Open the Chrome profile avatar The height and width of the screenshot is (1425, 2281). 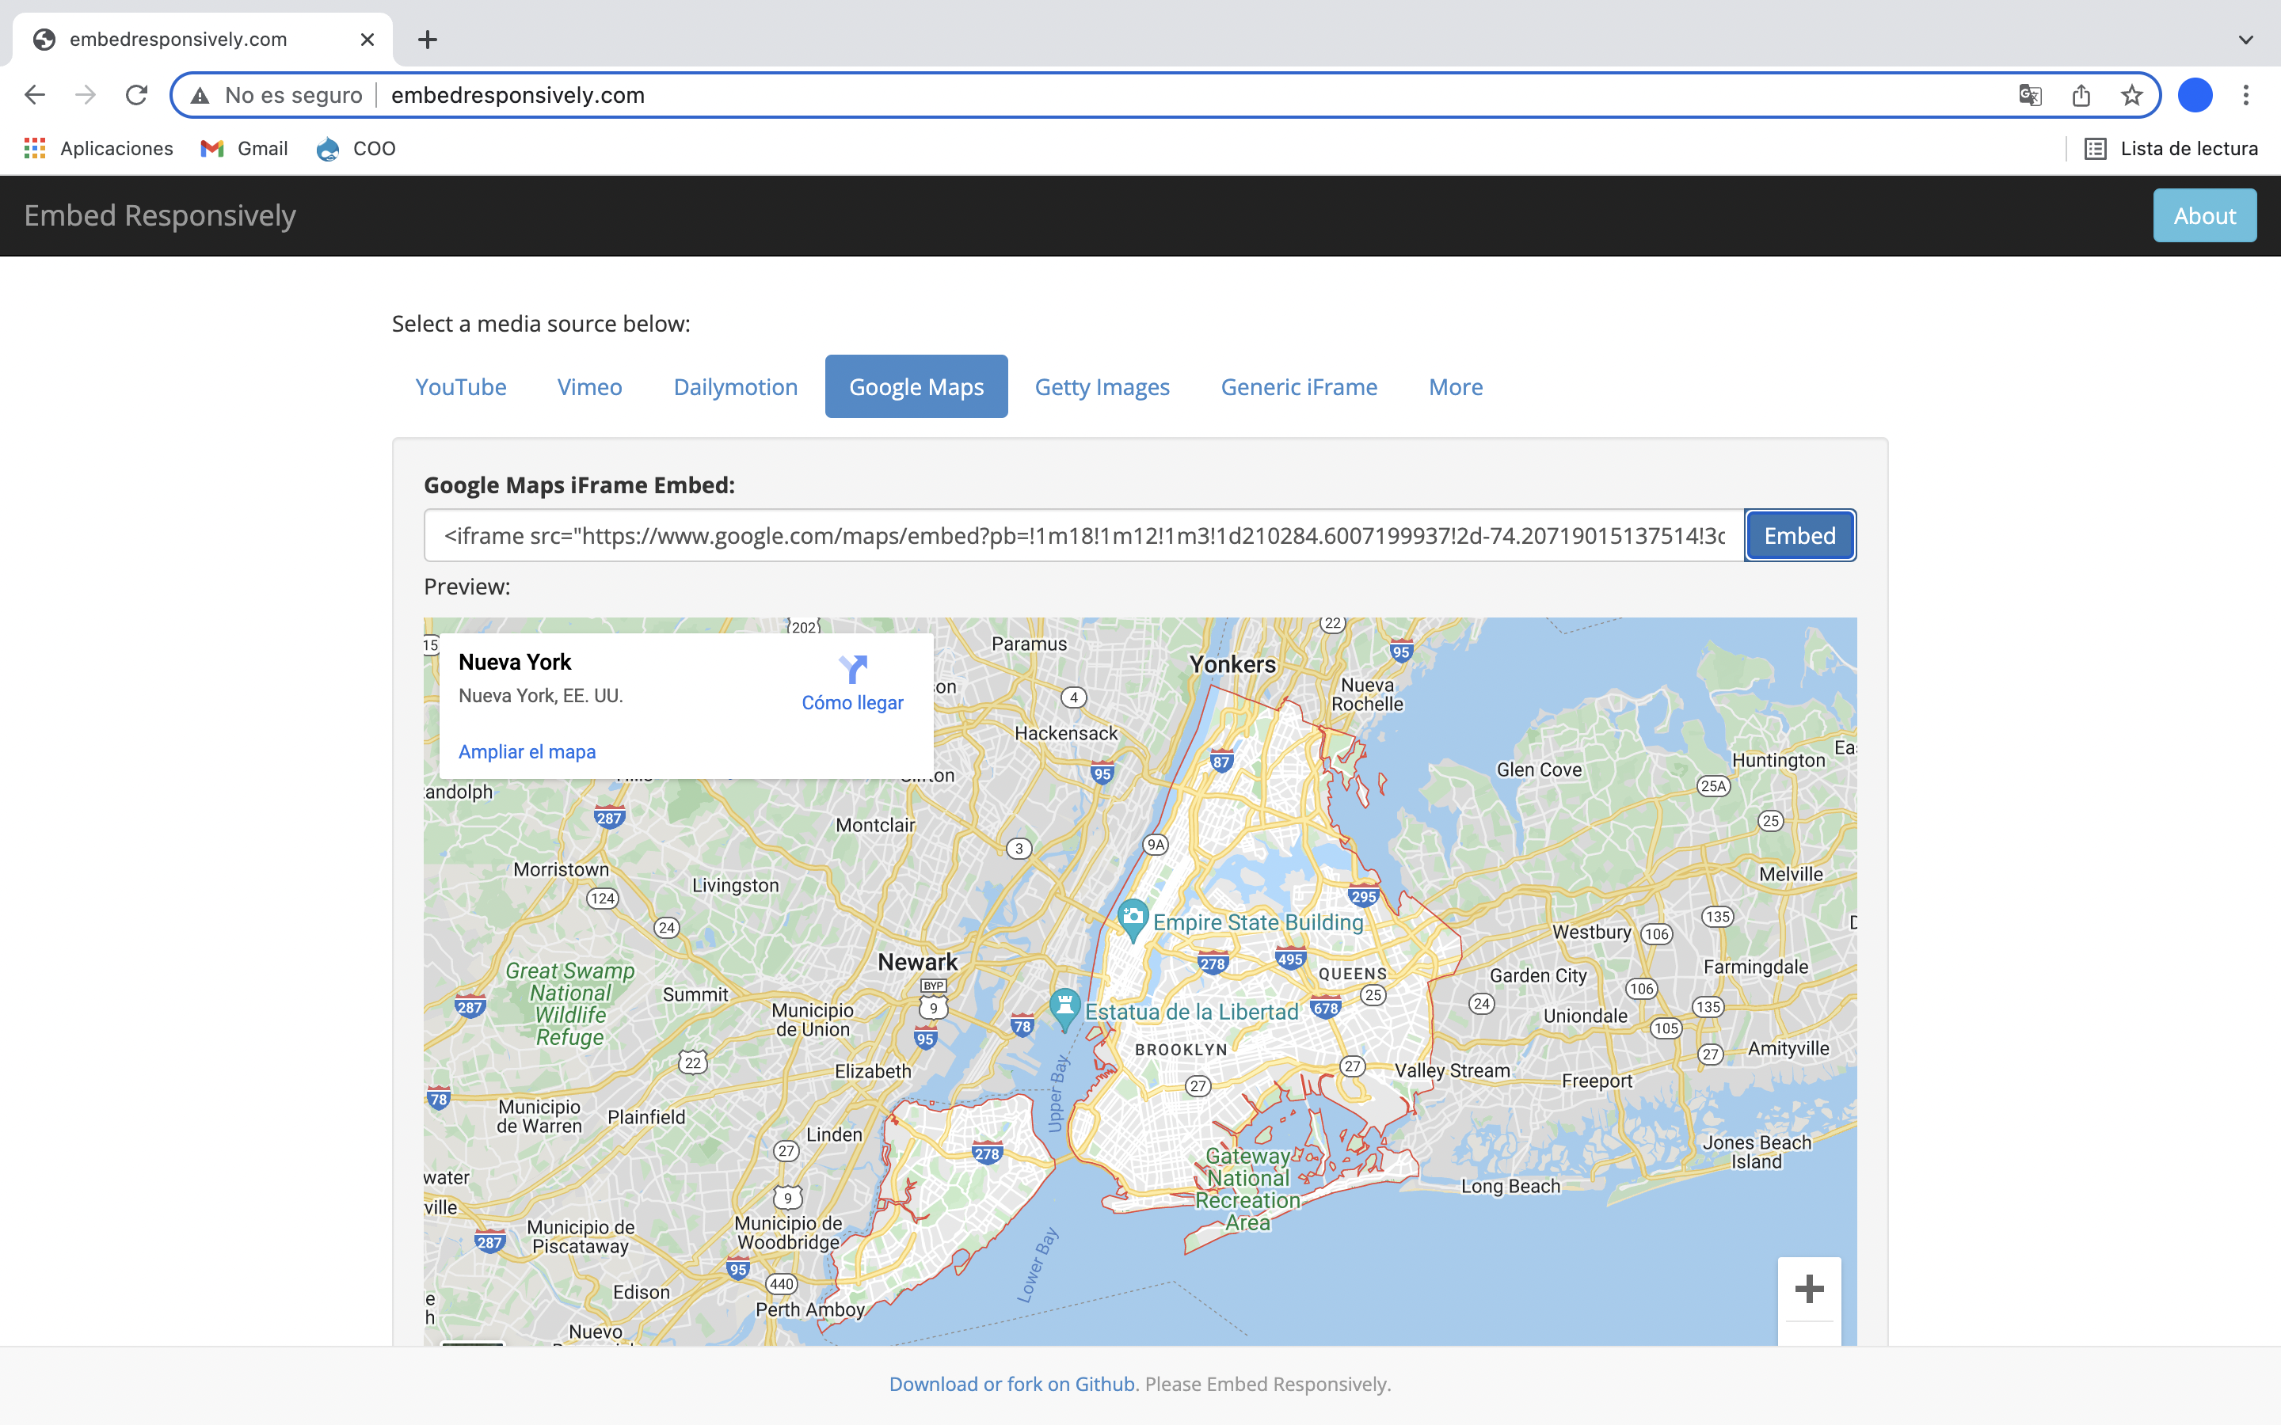2195,95
